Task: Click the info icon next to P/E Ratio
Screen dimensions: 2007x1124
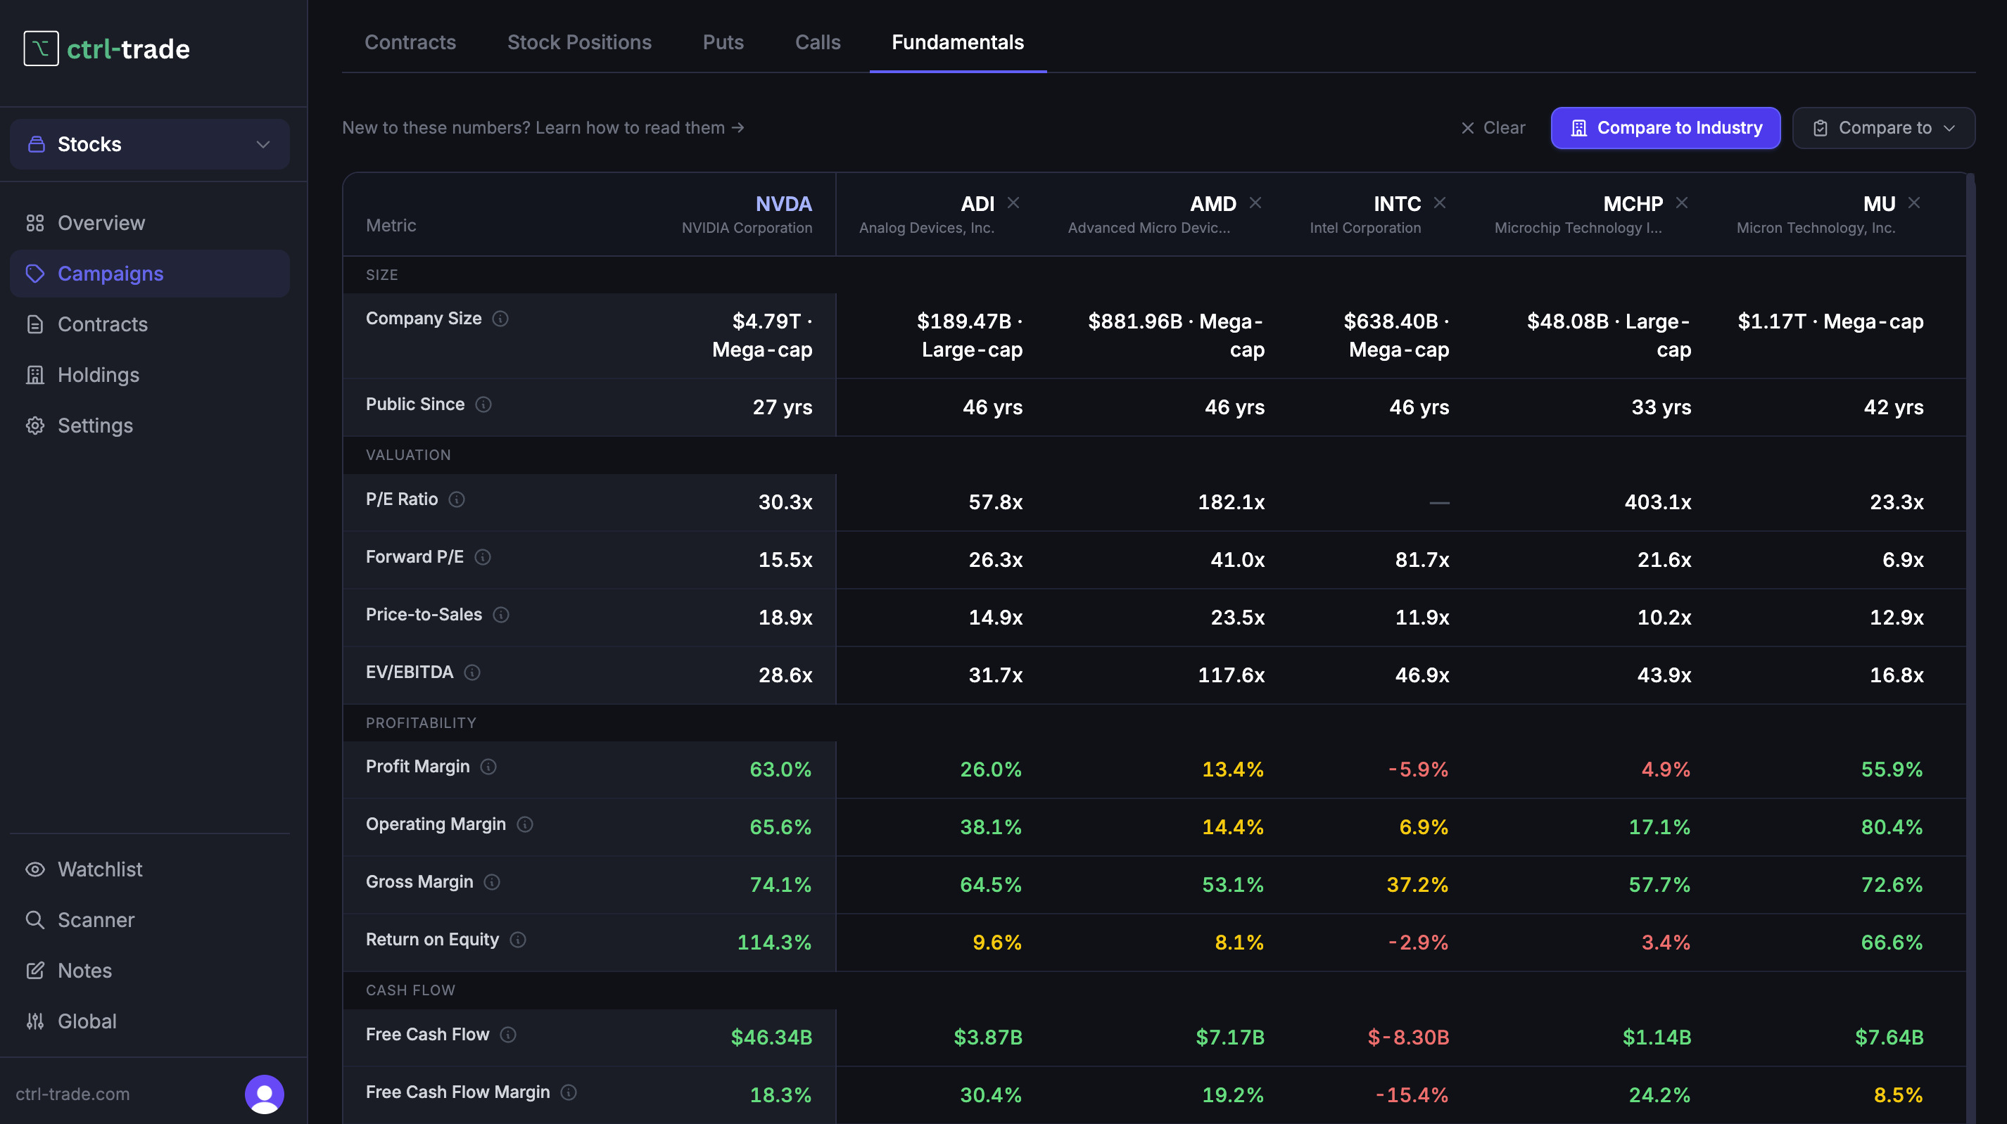Action: (x=457, y=499)
